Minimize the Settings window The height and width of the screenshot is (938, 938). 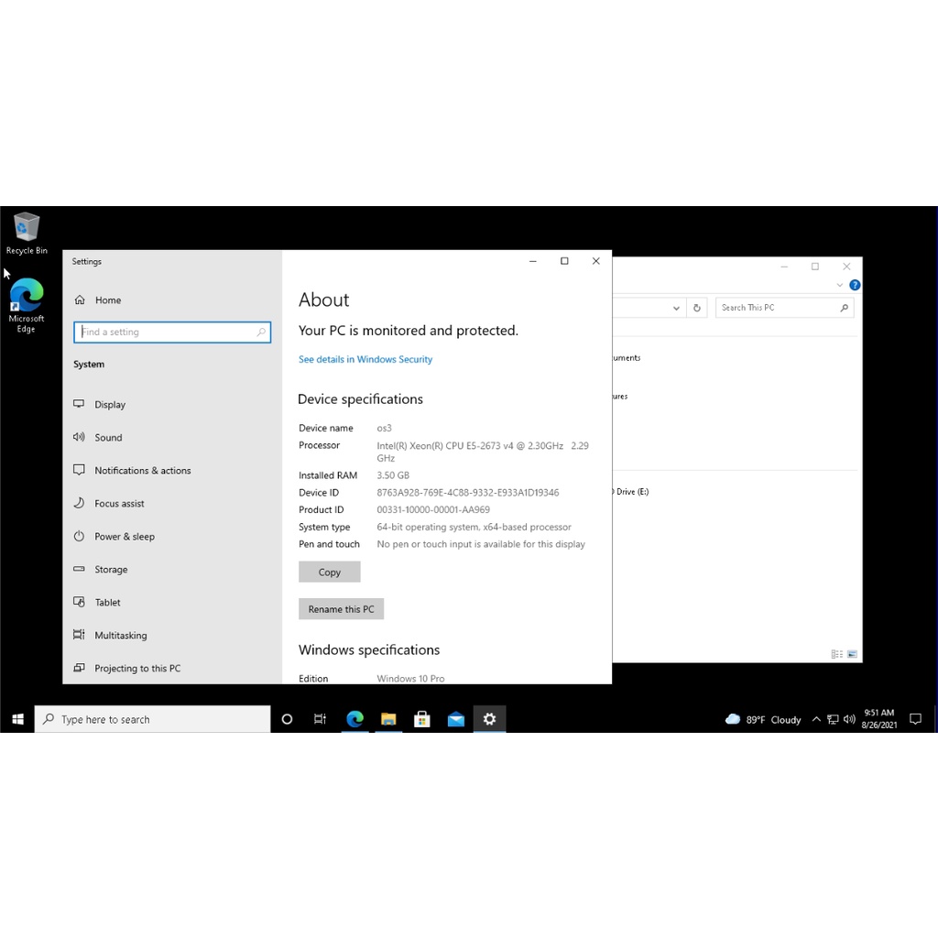coord(532,261)
